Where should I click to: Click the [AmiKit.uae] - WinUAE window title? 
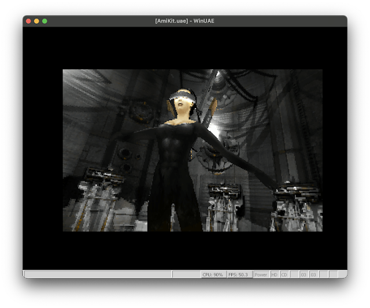point(184,21)
